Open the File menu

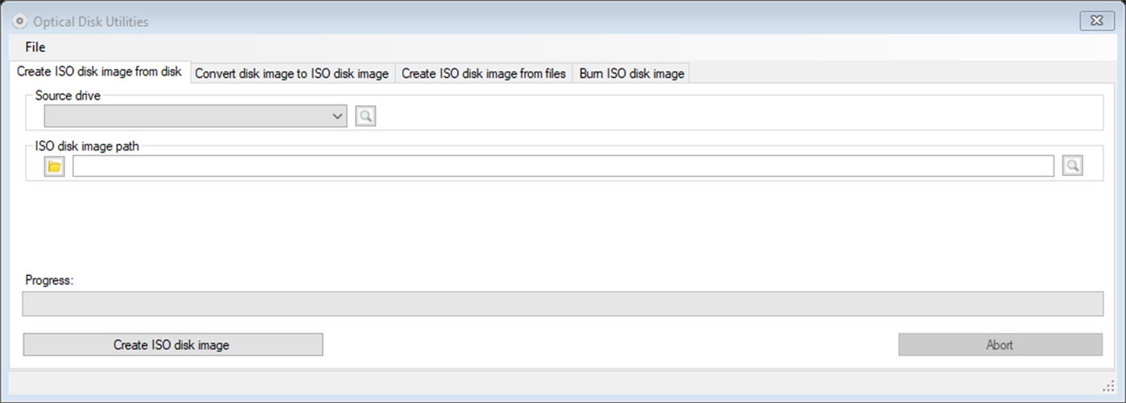[x=35, y=47]
